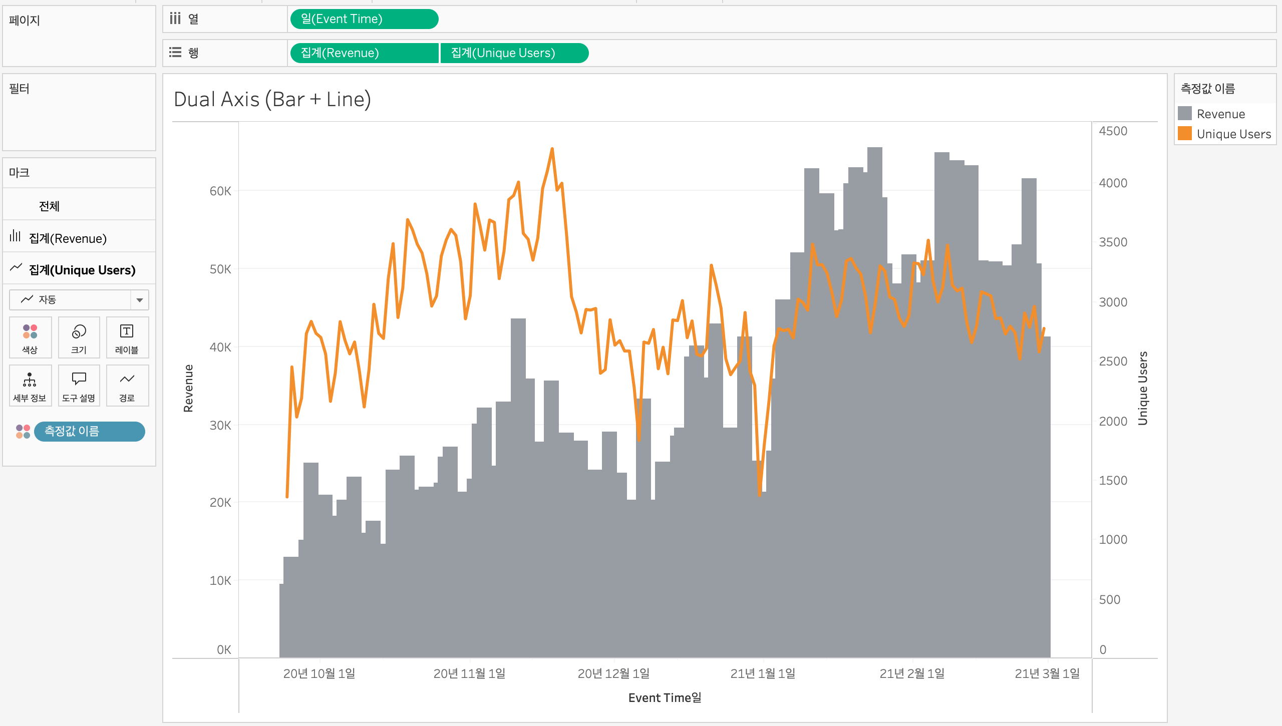The width and height of the screenshot is (1282, 726).
Task: Open the 색상 (Color) marks card
Action: point(30,337)
